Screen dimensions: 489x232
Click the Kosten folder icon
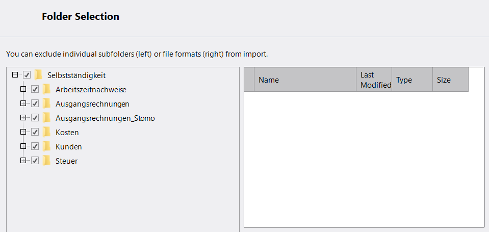(x=47, y=132)
